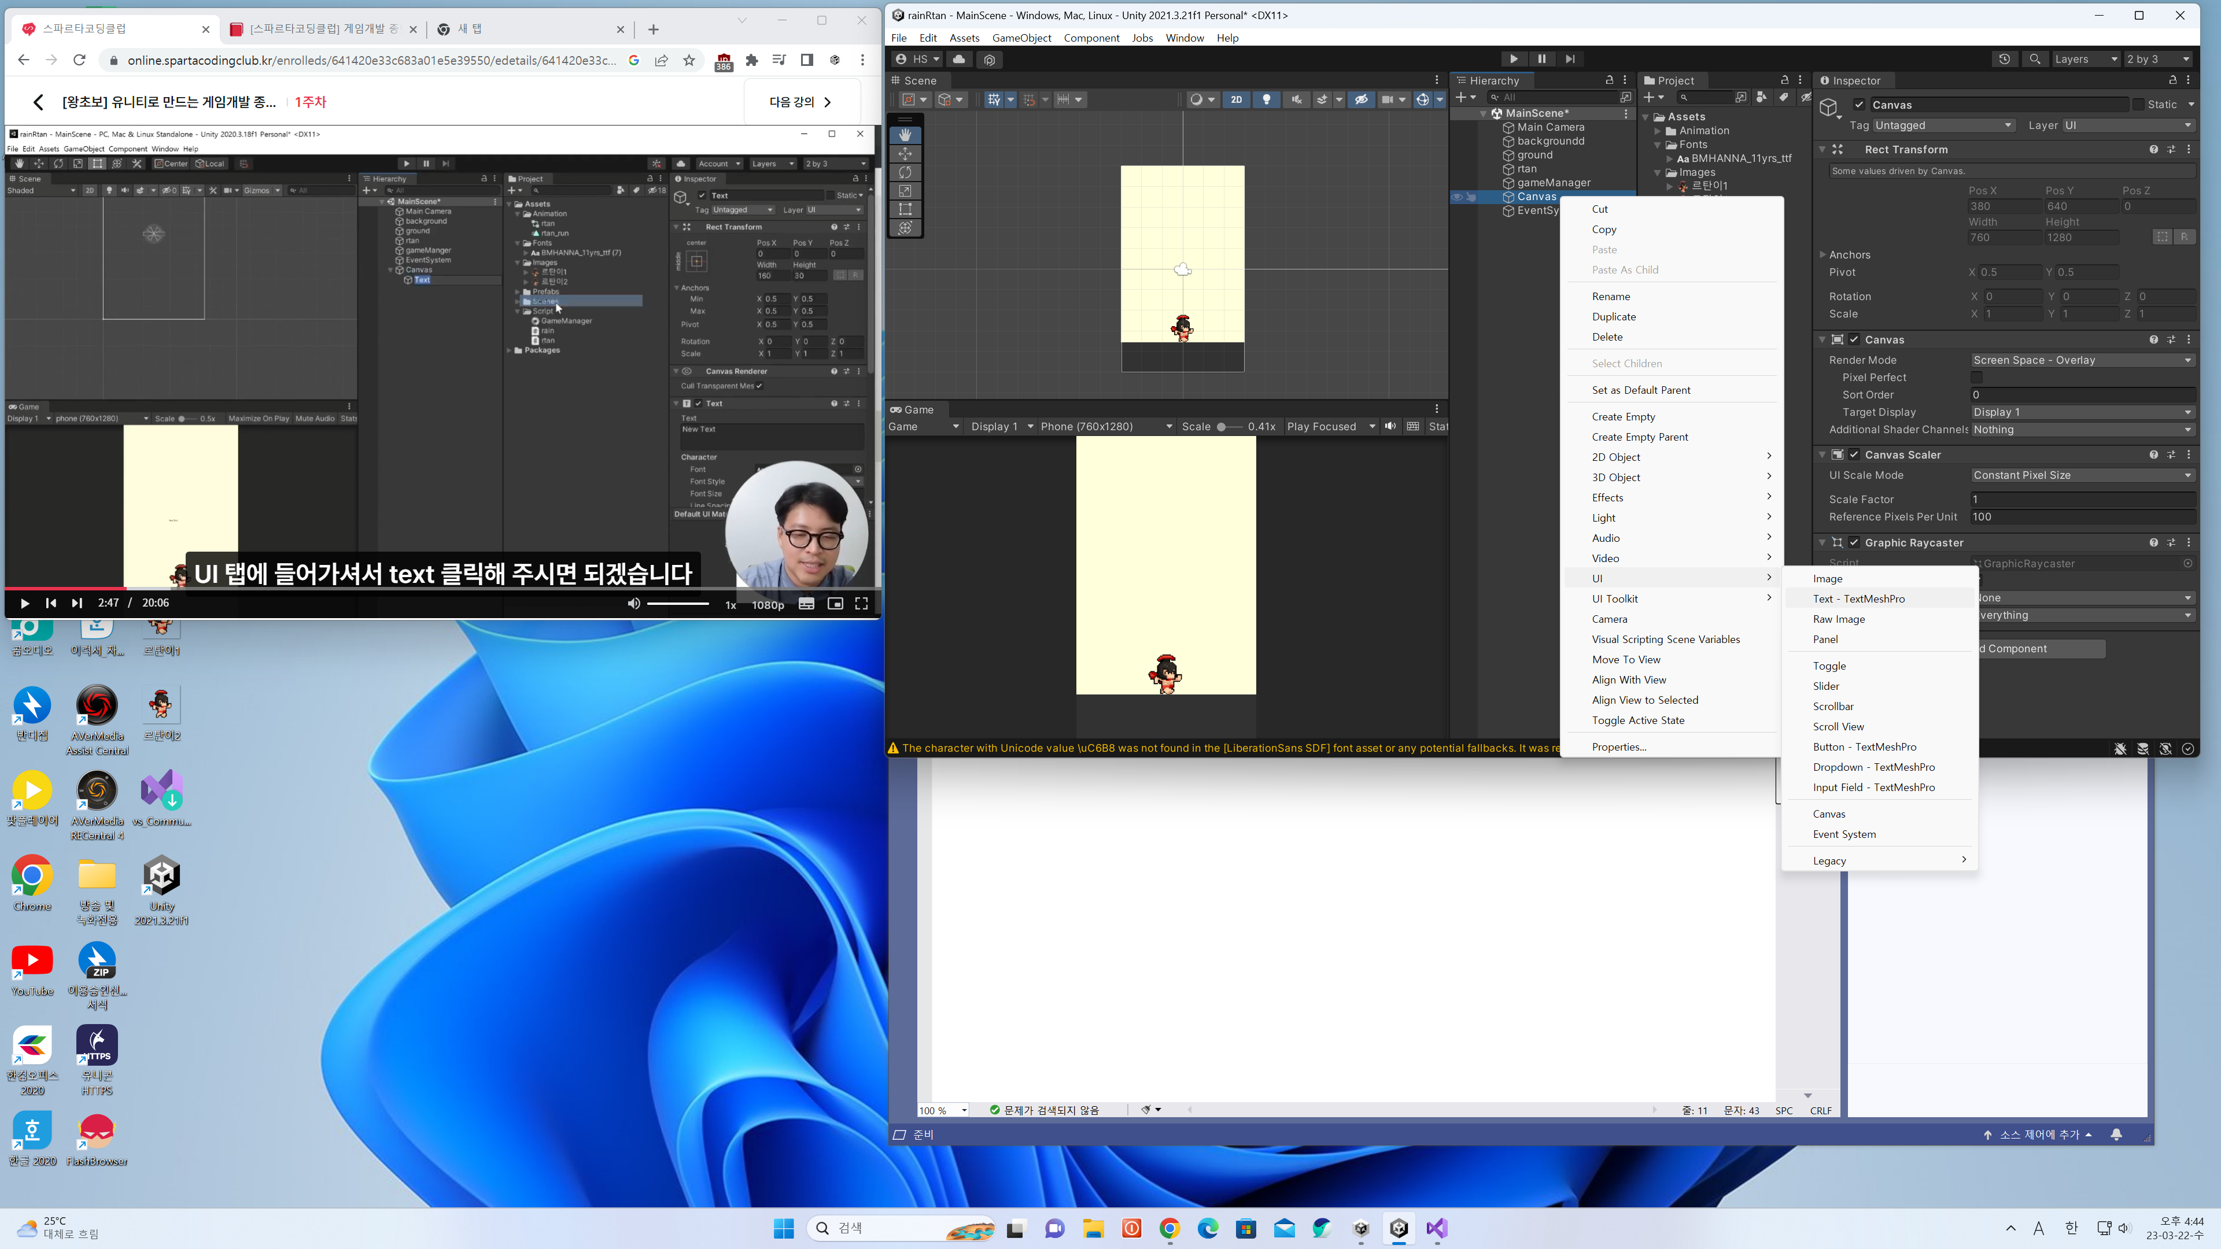Click the Scale Factor input field

pyautogui.click(x=2082, y=500)
